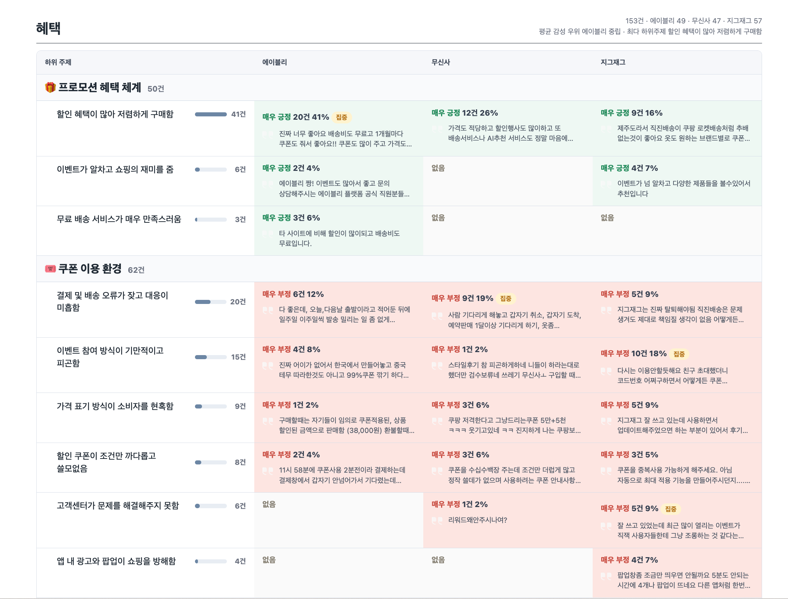Screen dimensions: 788x599
Task: Click the gift icon beside 프로모션 혜택 체계
Action: [x=50, y=87]
